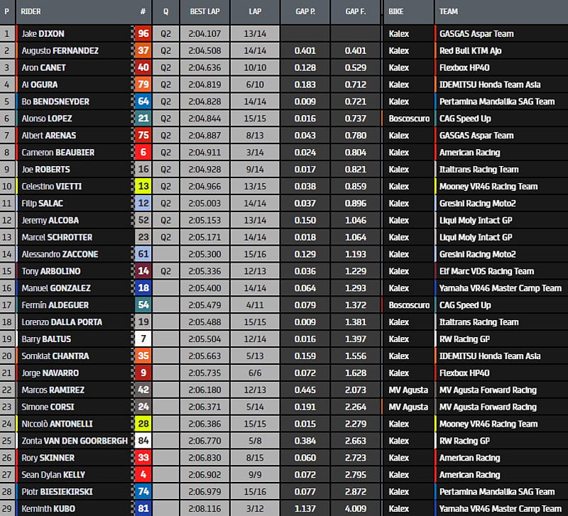
Task: Click Q2 label in Tony Arbolino's row
Action: coord(165,271)
